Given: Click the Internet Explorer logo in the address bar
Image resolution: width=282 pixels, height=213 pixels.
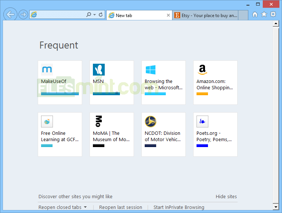Looking at the screenshot, I should 34,14.
